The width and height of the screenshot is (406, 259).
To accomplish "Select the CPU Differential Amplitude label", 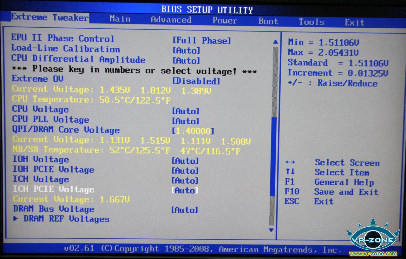I will pos(78,59).
